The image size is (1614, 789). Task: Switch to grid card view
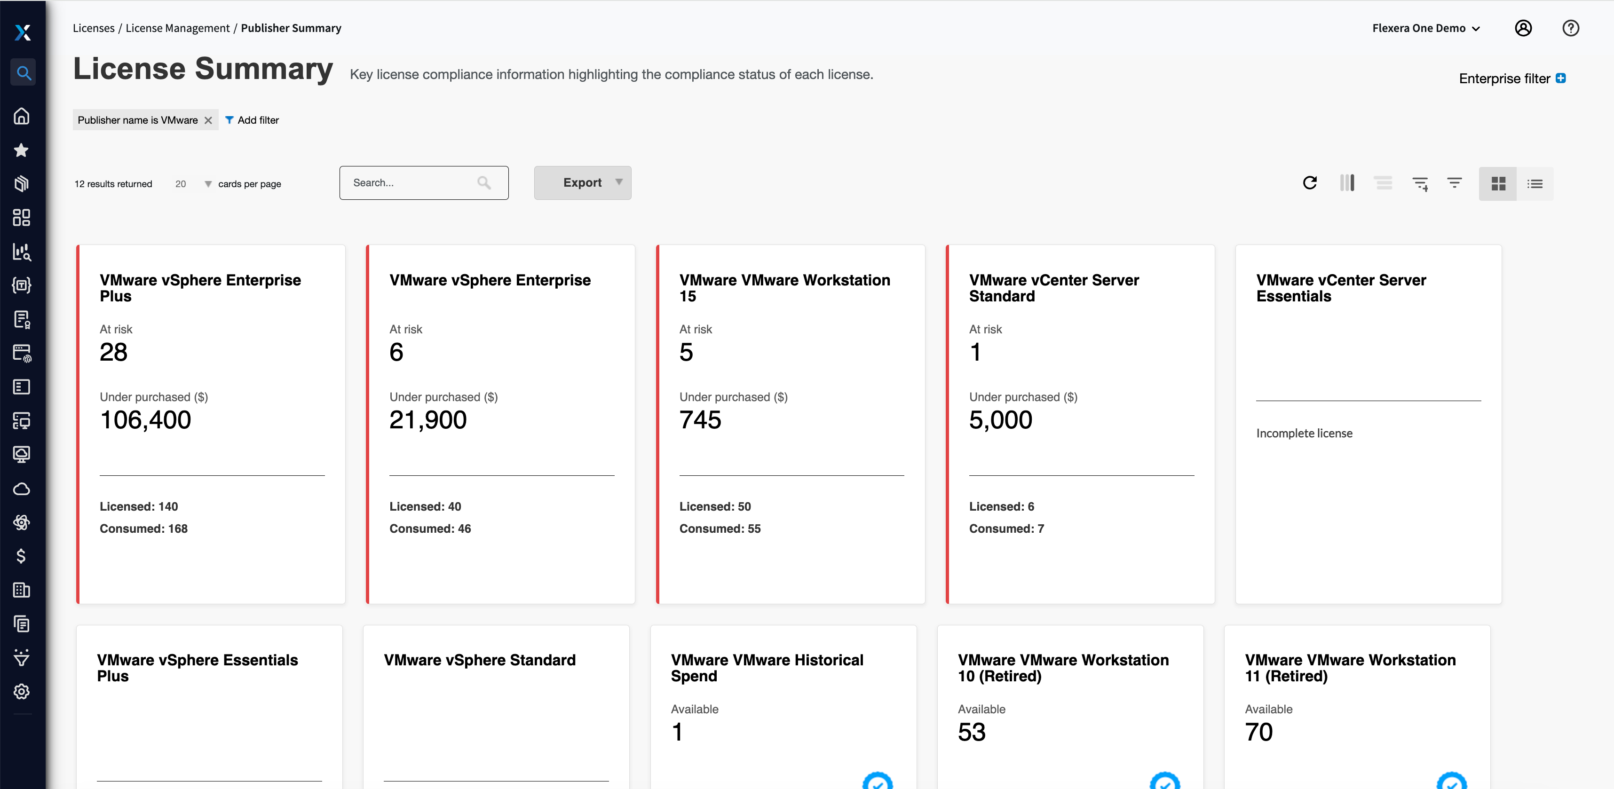click(1498, 184)
